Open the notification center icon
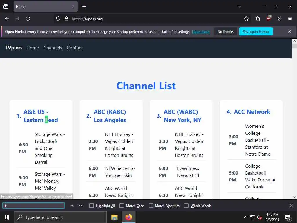Viewport: 297px width, 223px height. click(x=288, y=217)
